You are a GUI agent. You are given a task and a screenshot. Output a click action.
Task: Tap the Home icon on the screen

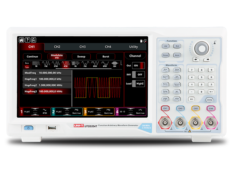[21, 40]
